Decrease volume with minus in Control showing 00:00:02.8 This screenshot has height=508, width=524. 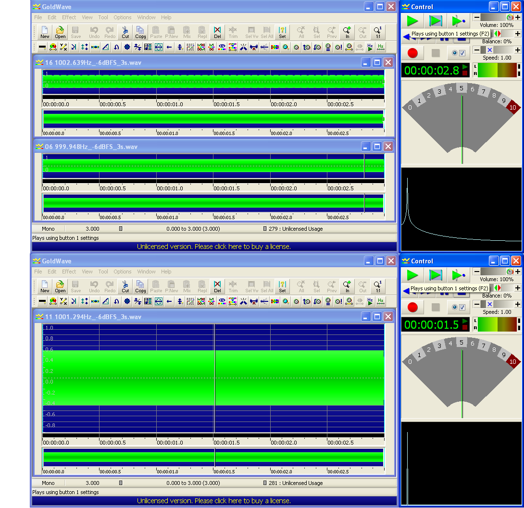(477, 17)
